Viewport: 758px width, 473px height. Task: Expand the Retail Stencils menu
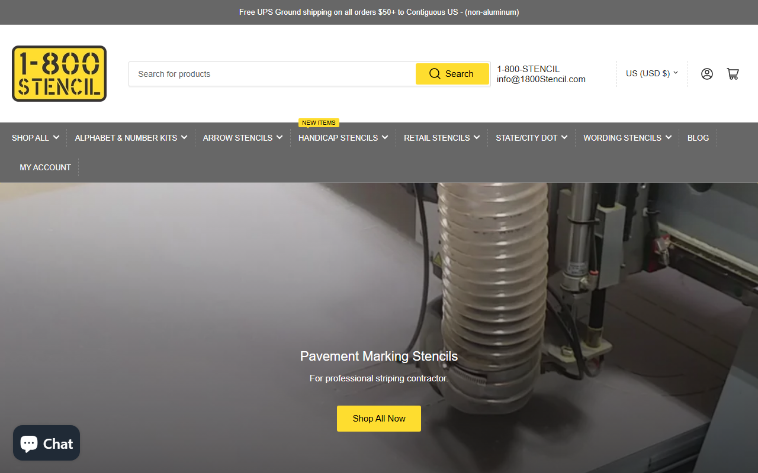442,138
